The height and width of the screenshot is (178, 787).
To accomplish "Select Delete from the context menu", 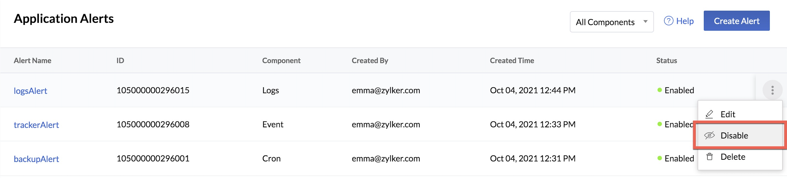I will pyautogui.click(x=733, y=157).
